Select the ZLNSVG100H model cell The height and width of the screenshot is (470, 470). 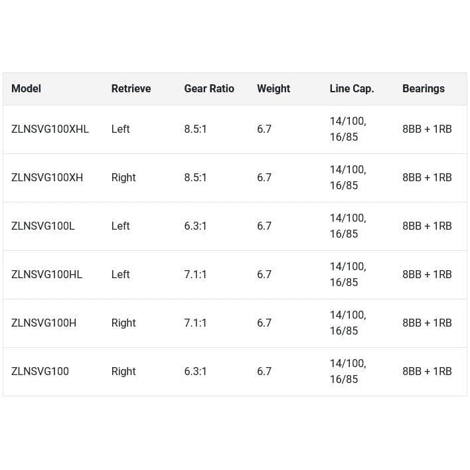click(x=44, y=323)
